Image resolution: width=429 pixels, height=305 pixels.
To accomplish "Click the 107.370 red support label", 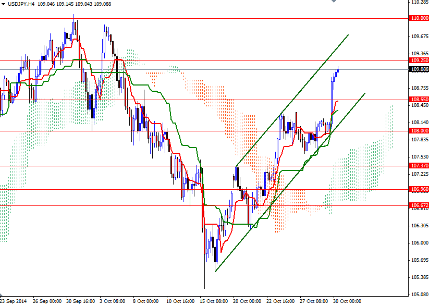I will point(417,165).
